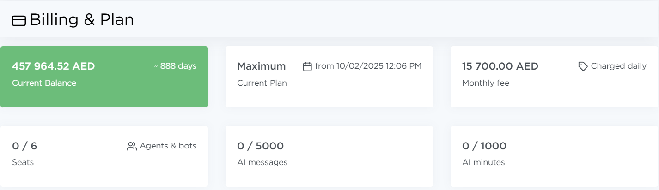Click the AI messages label
The width and height of the screenshot is (659, 190).
point(262,162)
